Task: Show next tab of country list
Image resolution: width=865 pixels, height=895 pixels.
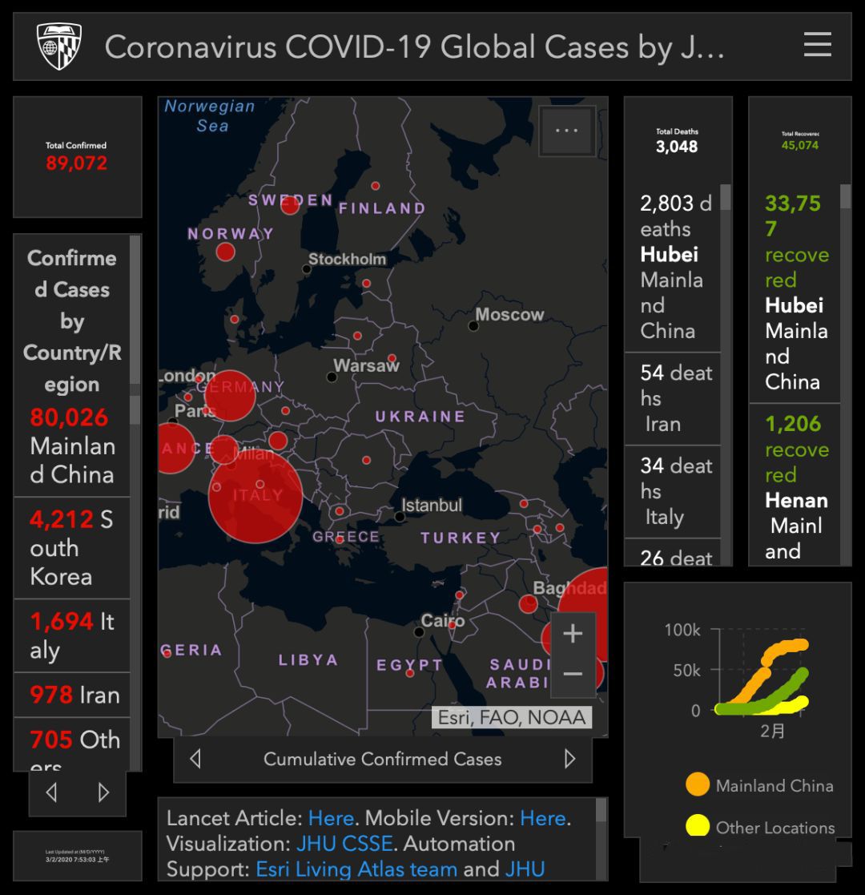Action: point(103,792)
